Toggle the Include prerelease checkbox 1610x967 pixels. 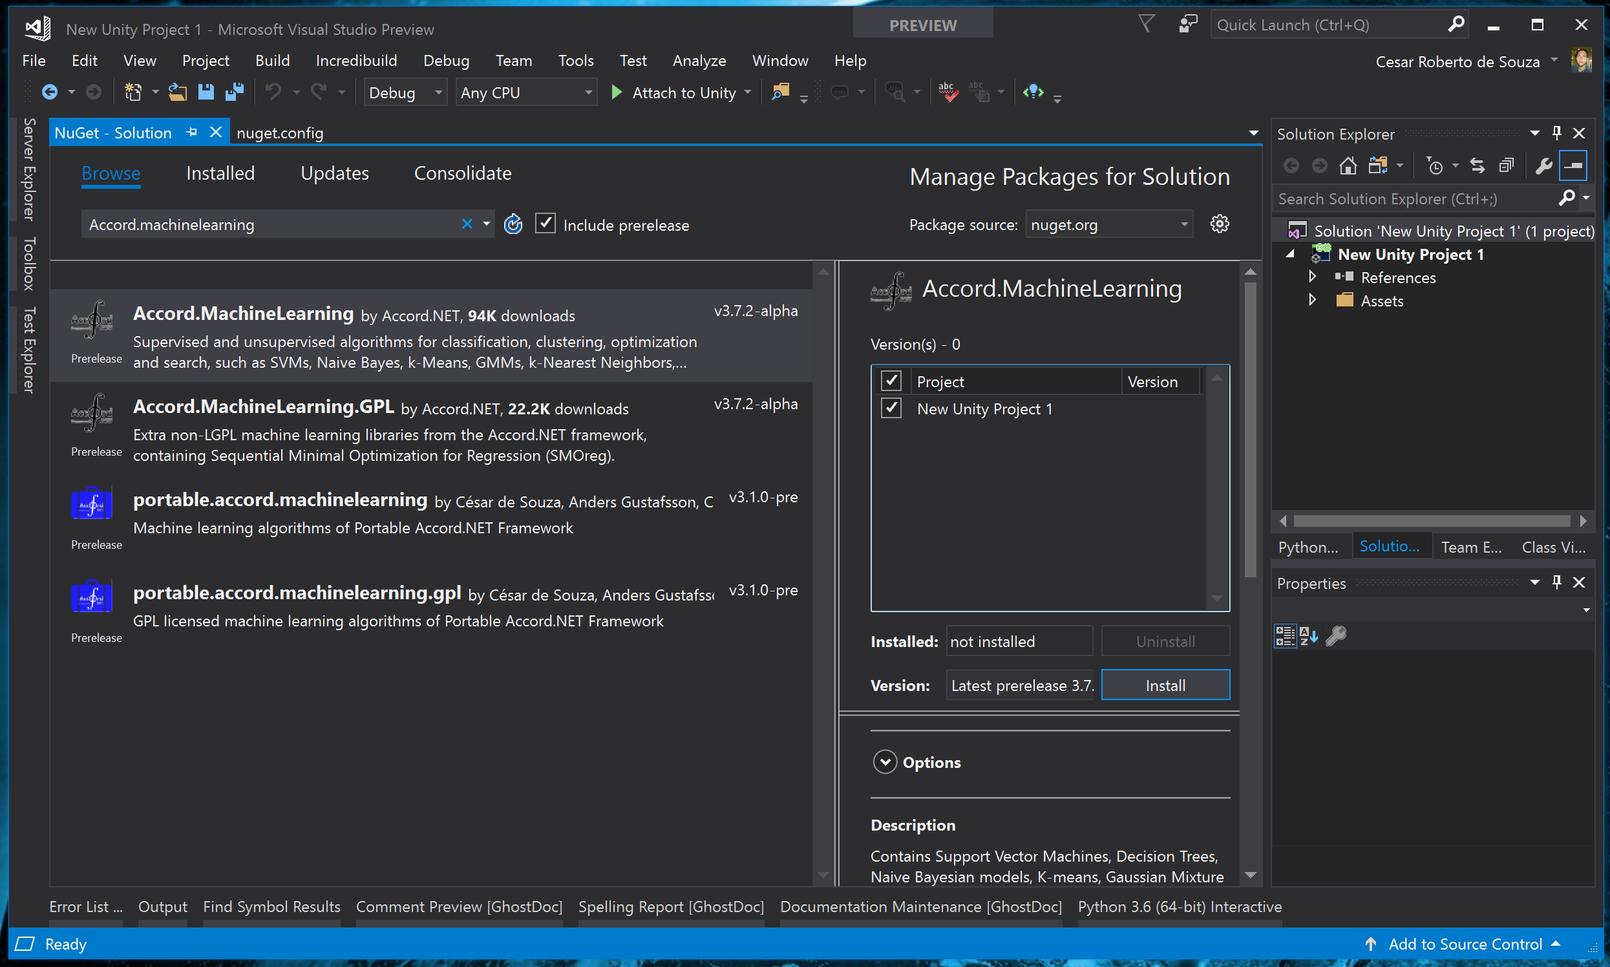tap(545, 224)
